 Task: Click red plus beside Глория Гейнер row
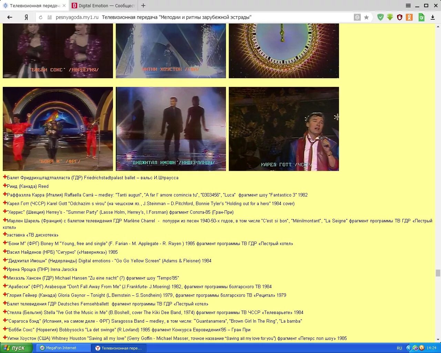(x=5, y=295)
